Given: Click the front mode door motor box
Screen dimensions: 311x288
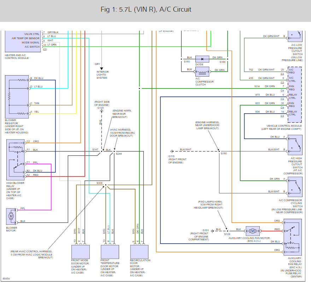Looking at the screenshot, I should pyautogui.click(x=80, y=252).
